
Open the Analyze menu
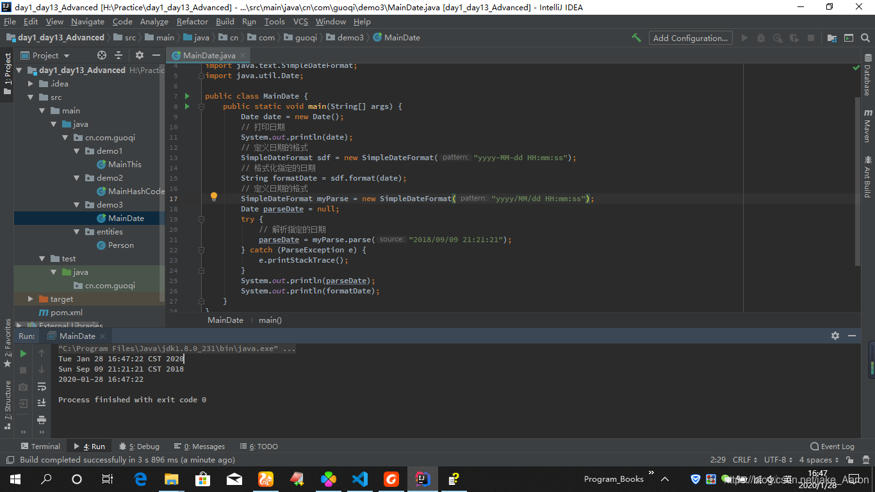pyautogui.click(x=154, y=21)
